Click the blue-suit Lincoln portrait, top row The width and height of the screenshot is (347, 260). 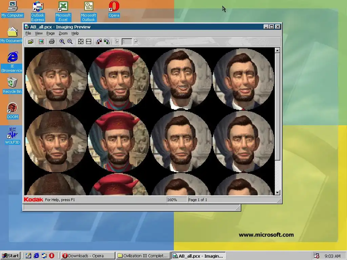coord(243,79)
